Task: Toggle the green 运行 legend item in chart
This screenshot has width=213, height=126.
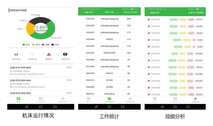Action: coord(26,44)
